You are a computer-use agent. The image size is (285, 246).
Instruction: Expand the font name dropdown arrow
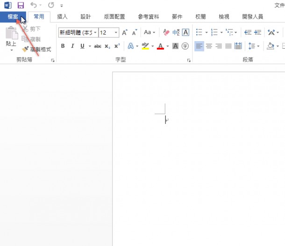(x=95, y=33)
